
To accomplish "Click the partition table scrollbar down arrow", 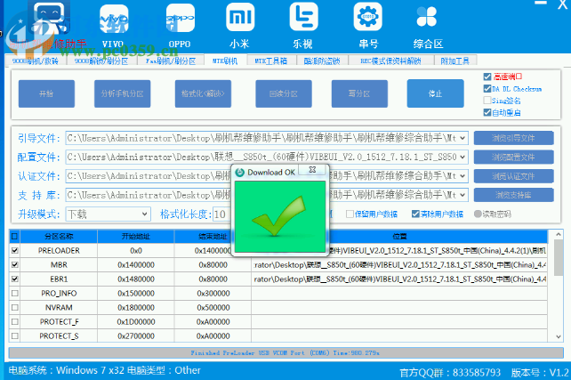I will pos(559,337).
